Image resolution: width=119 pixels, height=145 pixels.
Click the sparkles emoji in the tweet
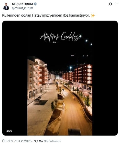(x=93, y=16)
